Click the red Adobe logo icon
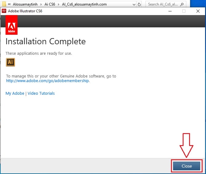Image resolution: width=206 pixels, height=174 pixels. point(11,25)
